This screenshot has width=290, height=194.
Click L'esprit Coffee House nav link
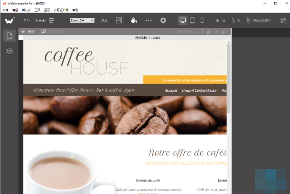pyautogui.click(x=199, y=90)
